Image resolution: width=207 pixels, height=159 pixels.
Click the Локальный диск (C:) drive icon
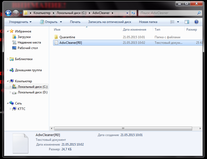(14, 86)
